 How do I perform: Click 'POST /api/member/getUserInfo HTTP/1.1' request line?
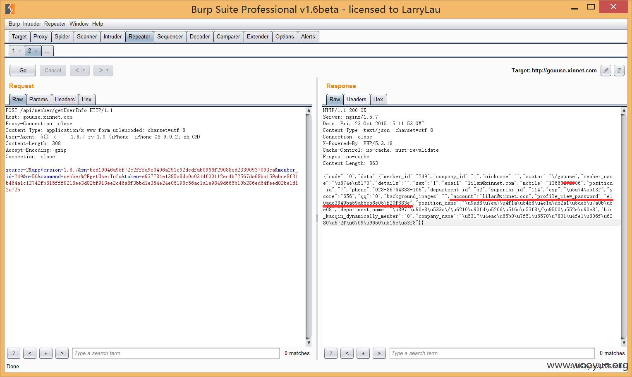tap(59, 110)
